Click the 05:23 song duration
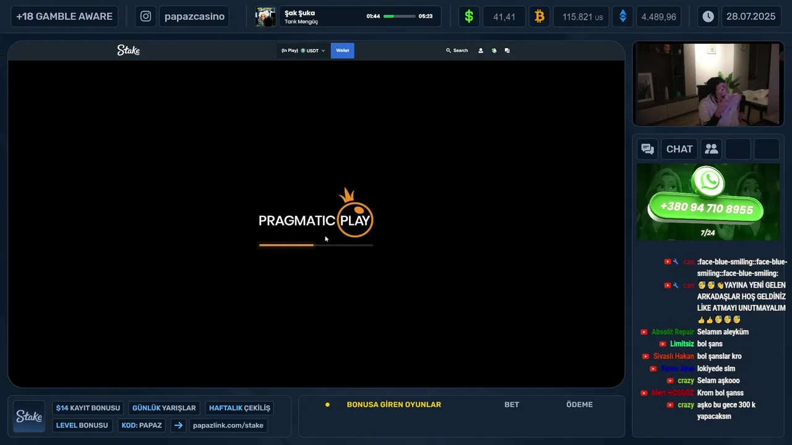 426,17
